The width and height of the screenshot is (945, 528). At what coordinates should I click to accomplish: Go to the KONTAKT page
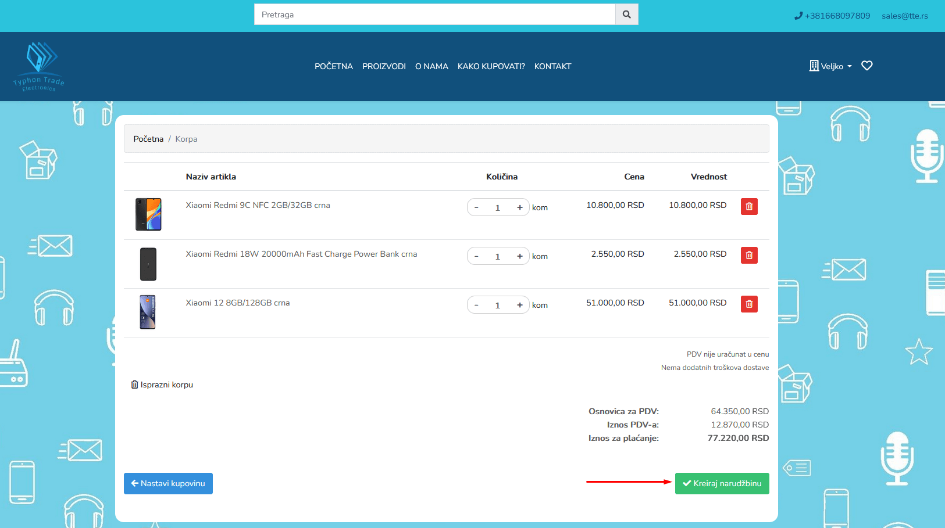pyautogui.click(x=552, y=66)
